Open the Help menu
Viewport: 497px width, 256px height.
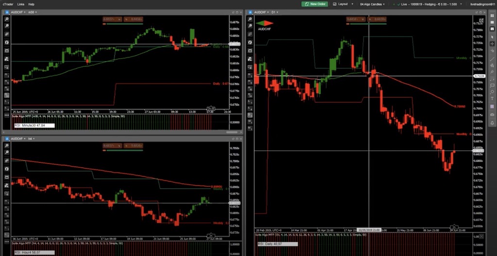(31, 4)
